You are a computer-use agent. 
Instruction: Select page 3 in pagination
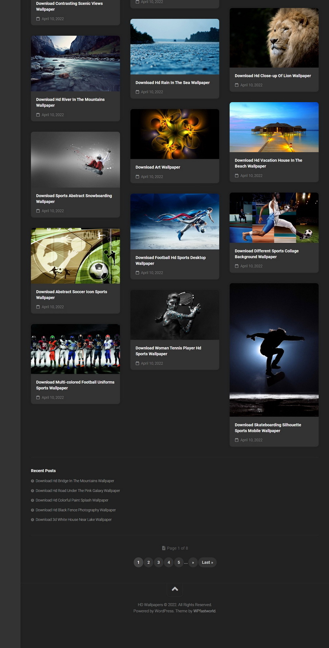tap(158, 563)
